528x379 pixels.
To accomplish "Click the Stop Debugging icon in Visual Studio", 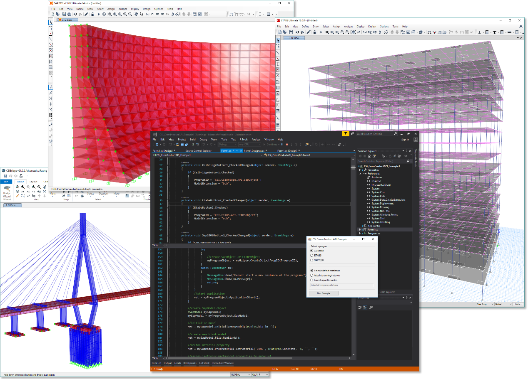I will tap(287, 145).
